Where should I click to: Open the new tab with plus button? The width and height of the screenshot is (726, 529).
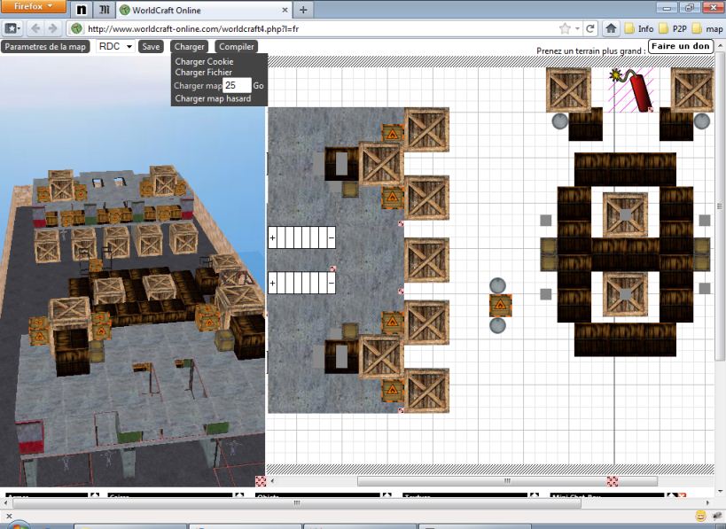[x=303, y=10]
